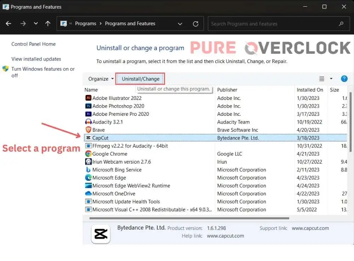
Task: Click the Brave browser lion icon
Action: (88, 130)
